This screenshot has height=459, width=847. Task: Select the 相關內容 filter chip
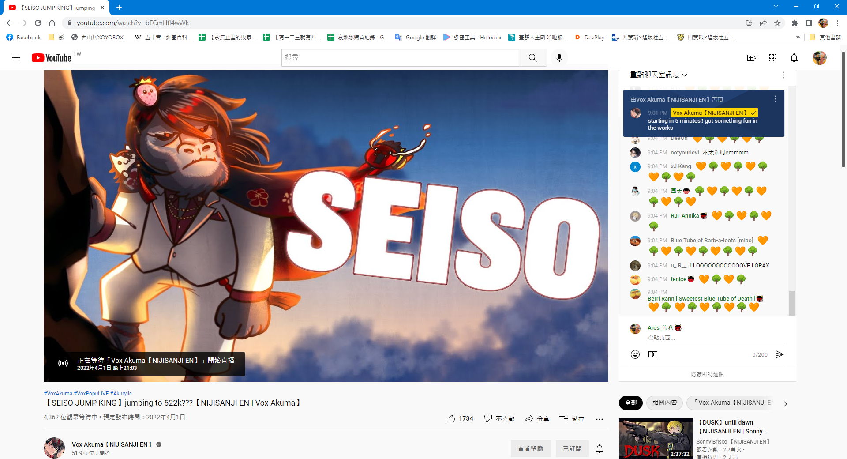[665, 403]
